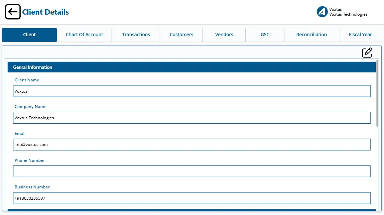Viewport: 384px width, 215px height.
Task: Go back using the arrow icon
Action: click(13, 12)
